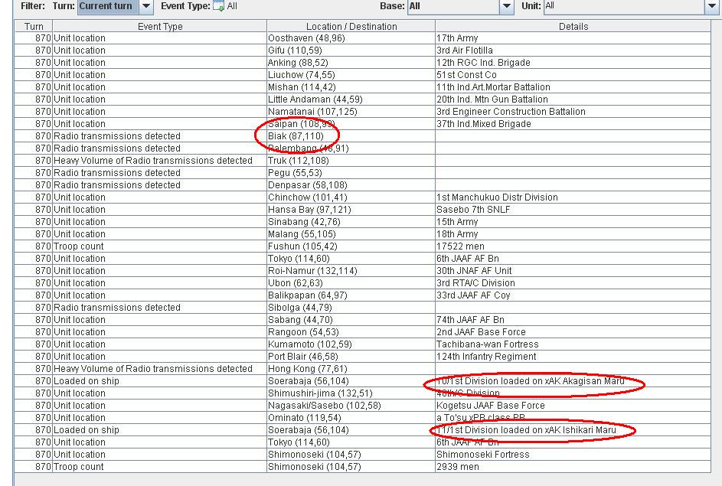722x486 pixels.
Task: Select the 37th Ind.Mixed Brigade entry
Action: click(573, 124)
